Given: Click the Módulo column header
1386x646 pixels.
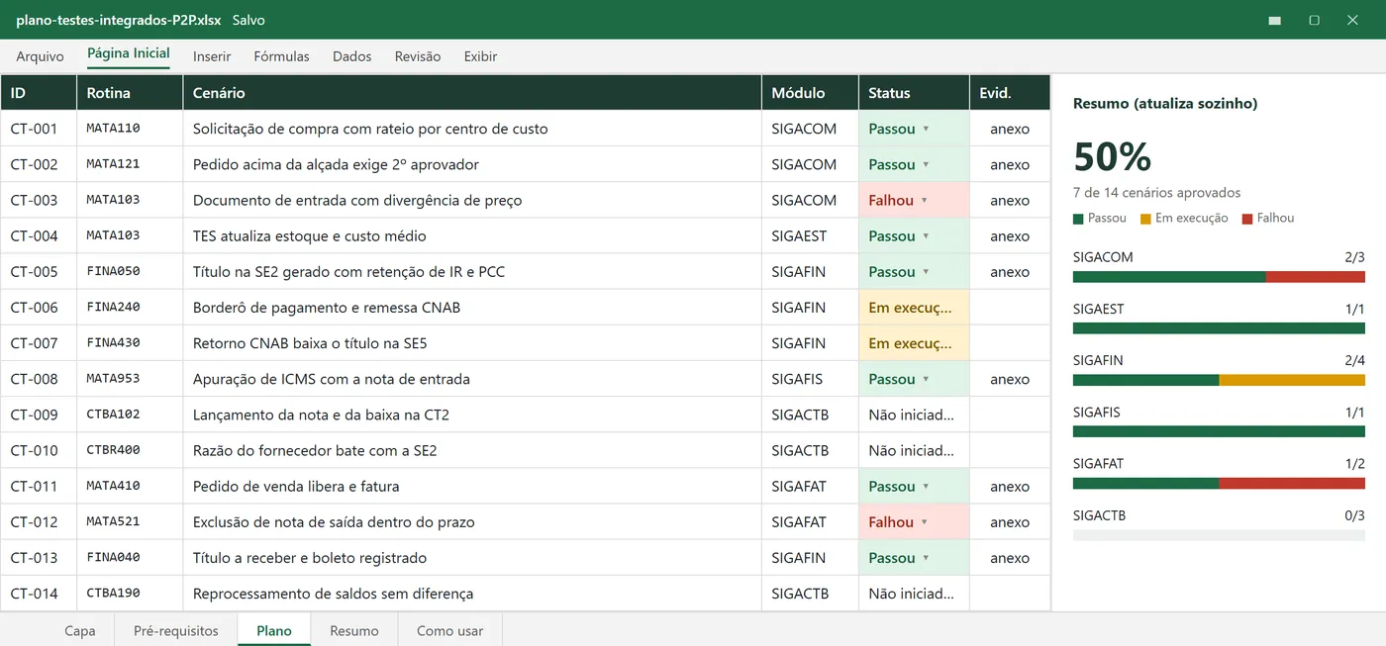Looking at the screenshot, I should (810, 92).
